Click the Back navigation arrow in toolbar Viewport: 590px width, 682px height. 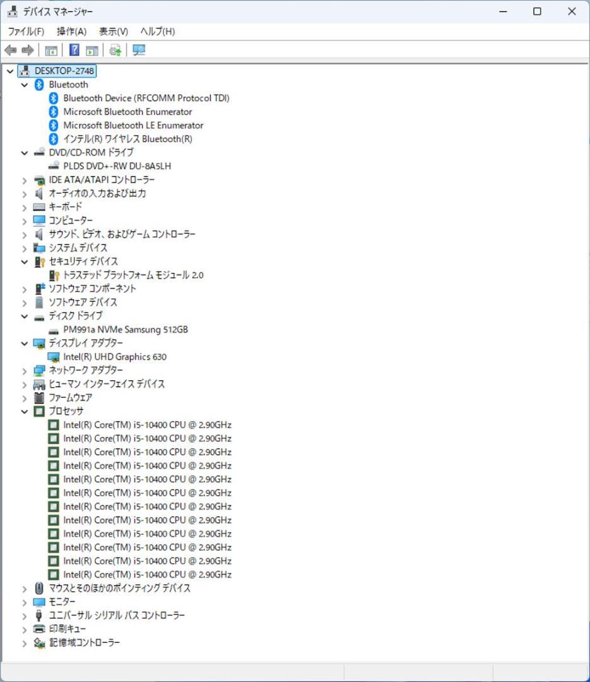11,50
